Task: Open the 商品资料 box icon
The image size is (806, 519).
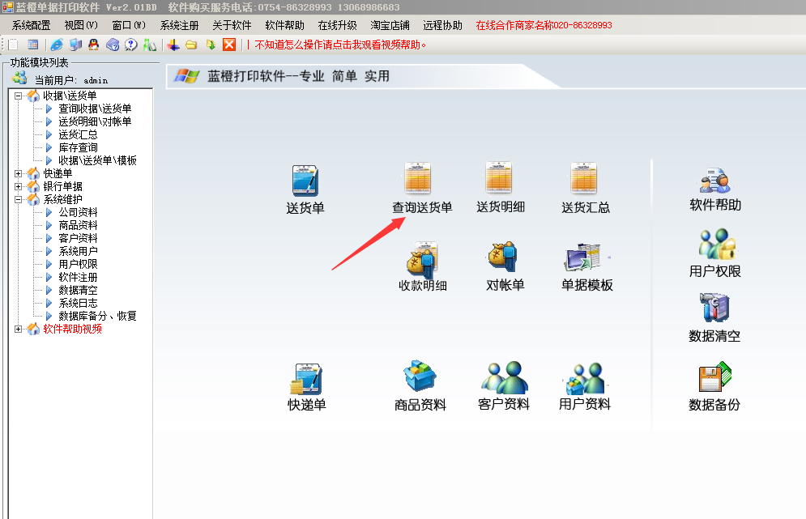Action: click(x=420, y=376)
